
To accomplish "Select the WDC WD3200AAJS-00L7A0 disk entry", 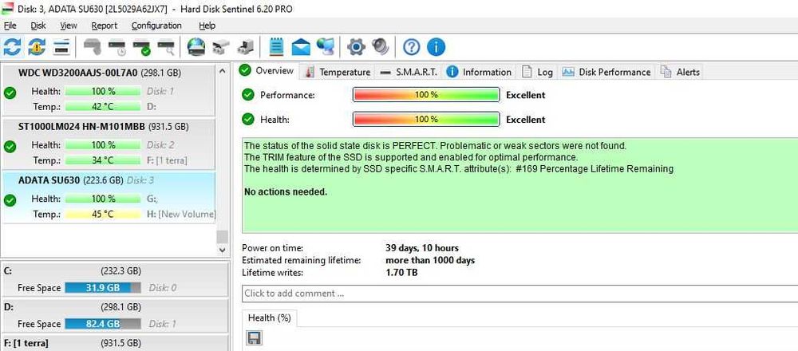I will coord(109,89).
